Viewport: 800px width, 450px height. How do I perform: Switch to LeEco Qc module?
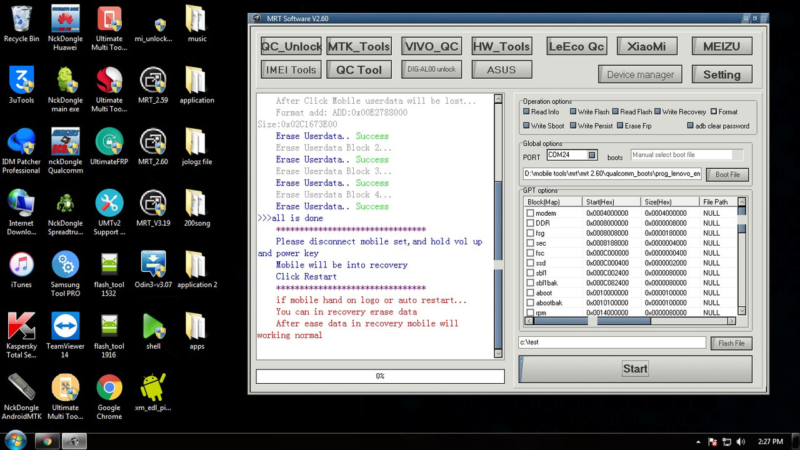[576, 46]
